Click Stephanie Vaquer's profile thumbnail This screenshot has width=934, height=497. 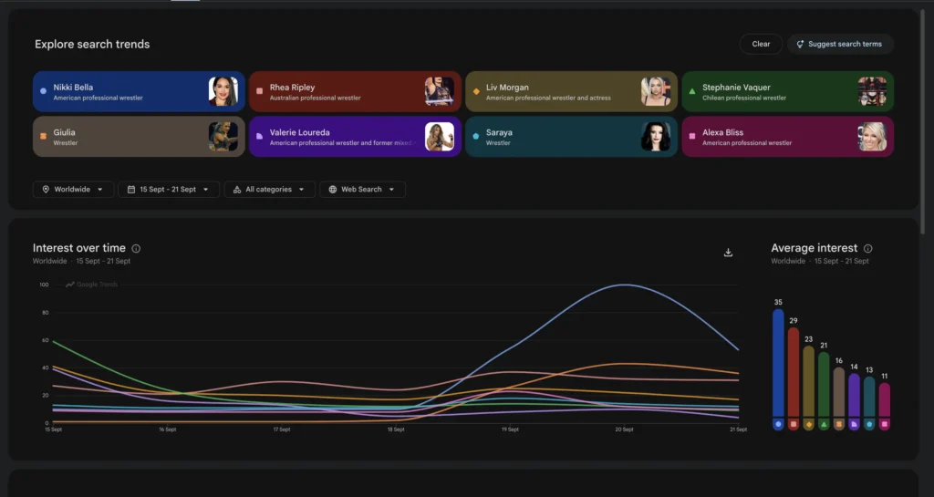[872, 92]
